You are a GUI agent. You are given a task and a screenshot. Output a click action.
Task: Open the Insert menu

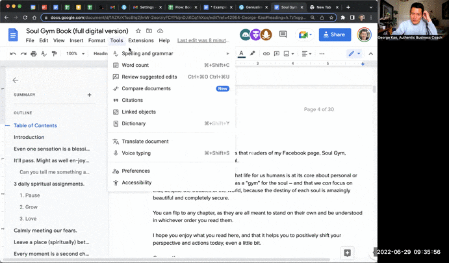pos(77,40)
